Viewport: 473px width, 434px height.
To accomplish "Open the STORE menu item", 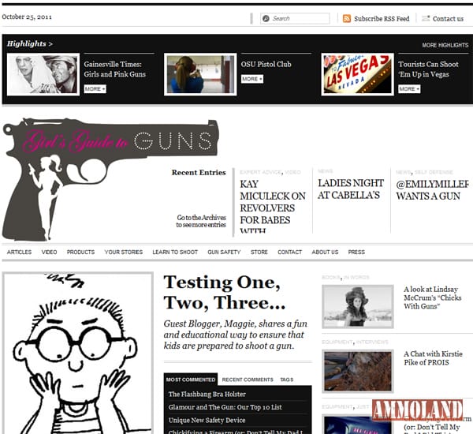I will pyautogui.click(x=259, y=252).
